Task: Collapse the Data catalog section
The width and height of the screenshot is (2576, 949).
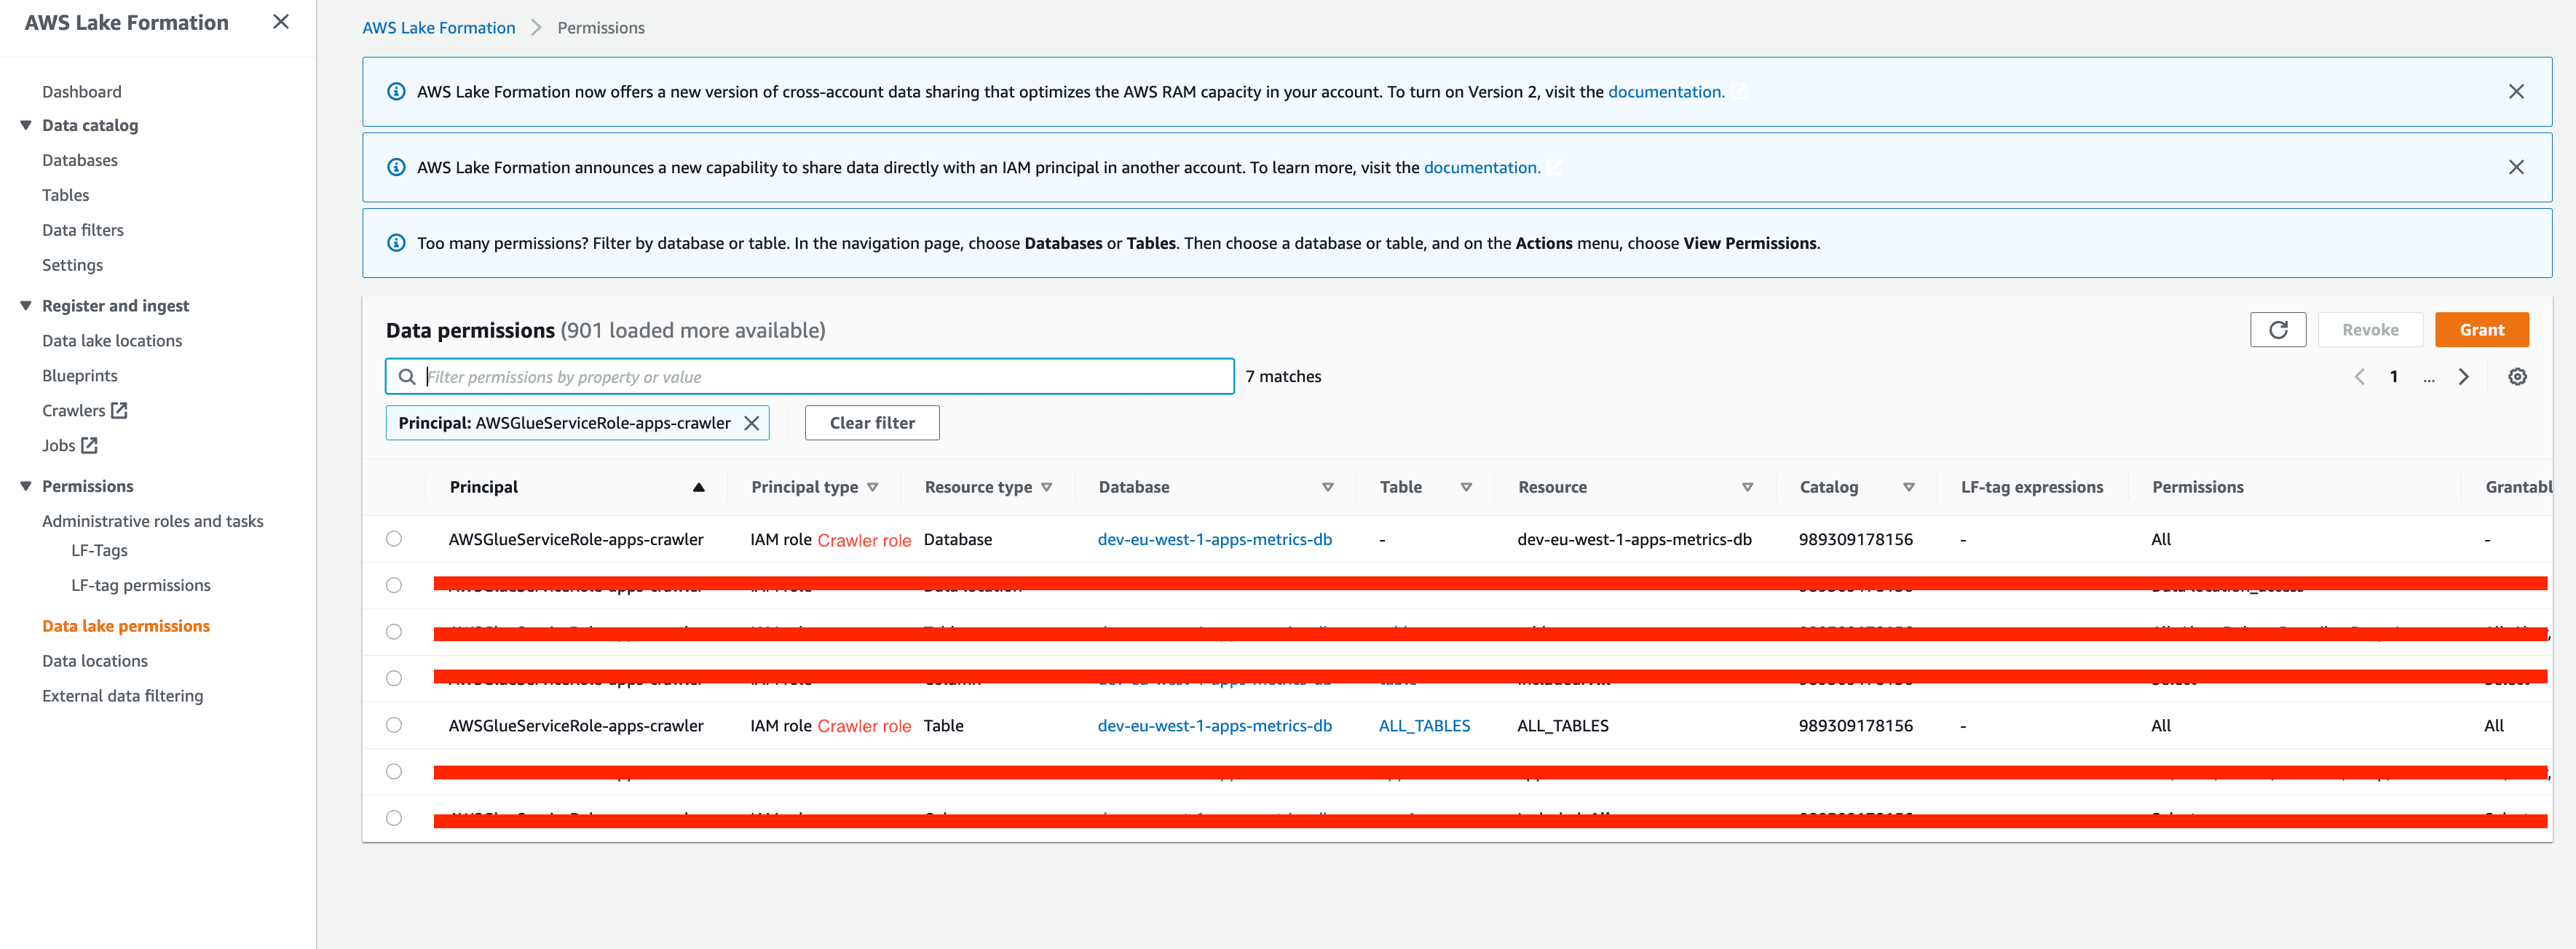Action: tap(26, 125)
